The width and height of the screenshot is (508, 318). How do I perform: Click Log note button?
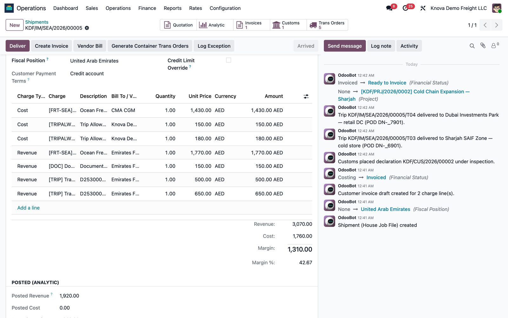381,46
